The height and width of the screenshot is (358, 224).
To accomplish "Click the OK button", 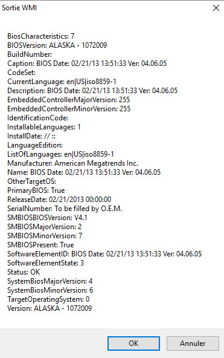I will pyautogui.click(x=133, y=343).
